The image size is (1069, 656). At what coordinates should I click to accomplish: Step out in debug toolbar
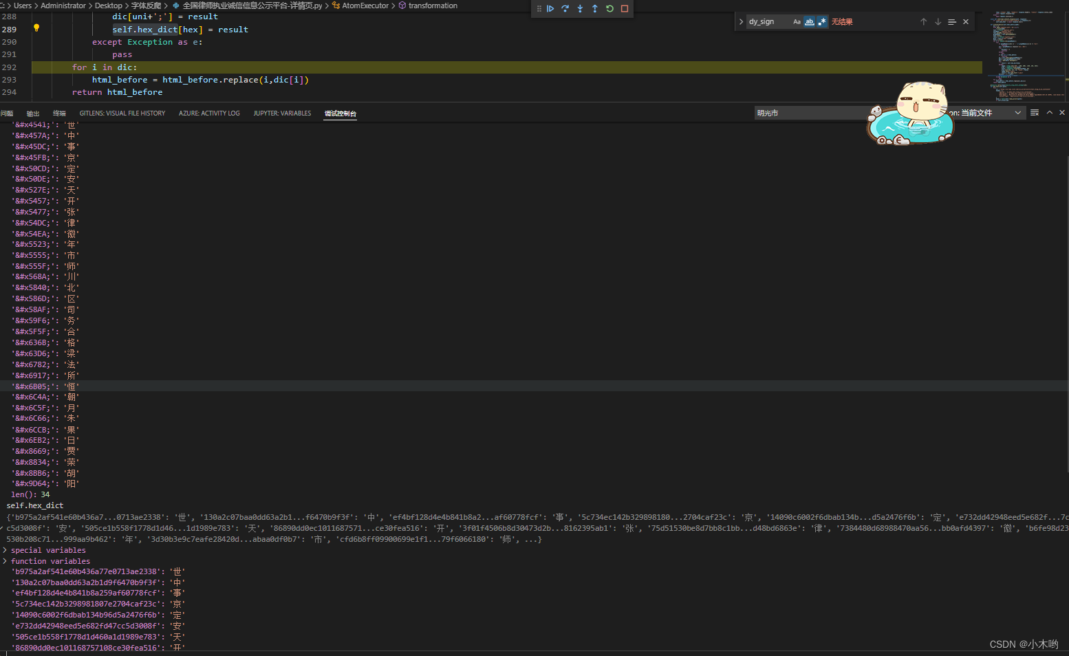595,9
